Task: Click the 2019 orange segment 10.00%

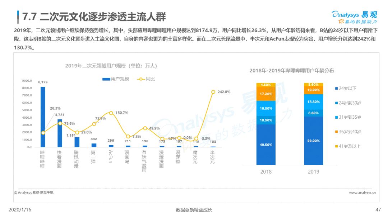Action: [314, 90]
